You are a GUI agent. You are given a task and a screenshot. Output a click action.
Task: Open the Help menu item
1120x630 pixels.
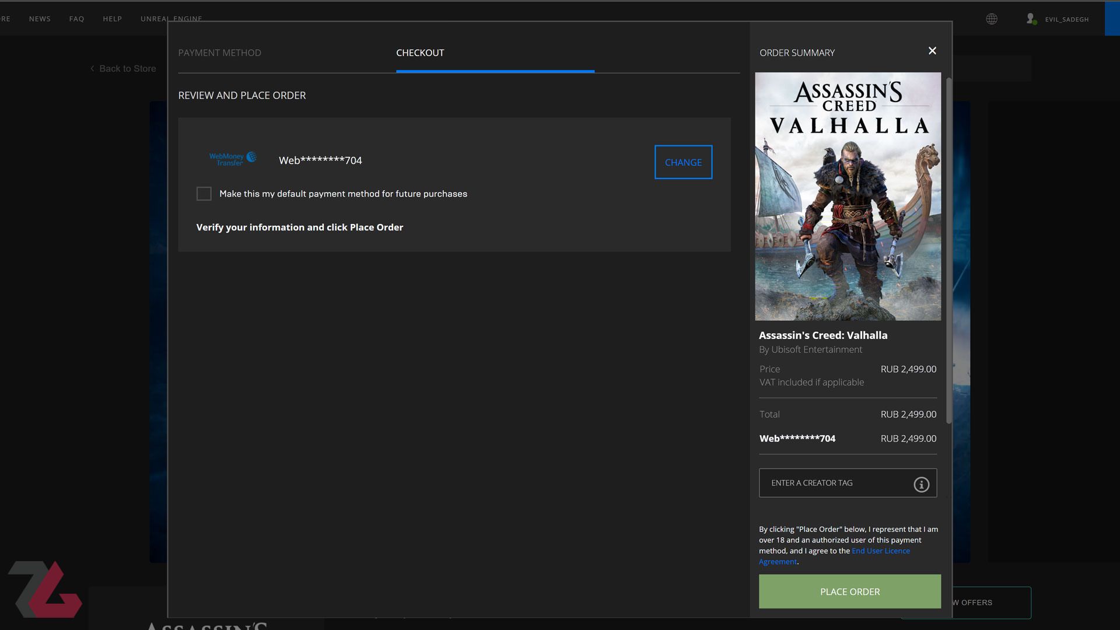pyautogui.click(x=113, y=19)
